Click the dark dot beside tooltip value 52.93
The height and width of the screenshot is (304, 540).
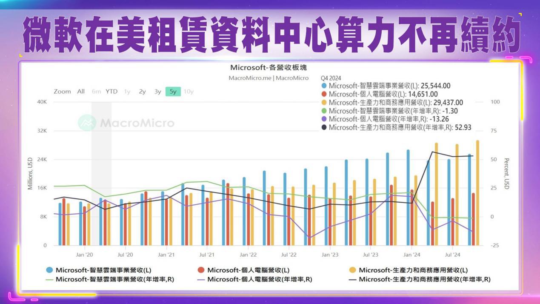pos(324,127)
